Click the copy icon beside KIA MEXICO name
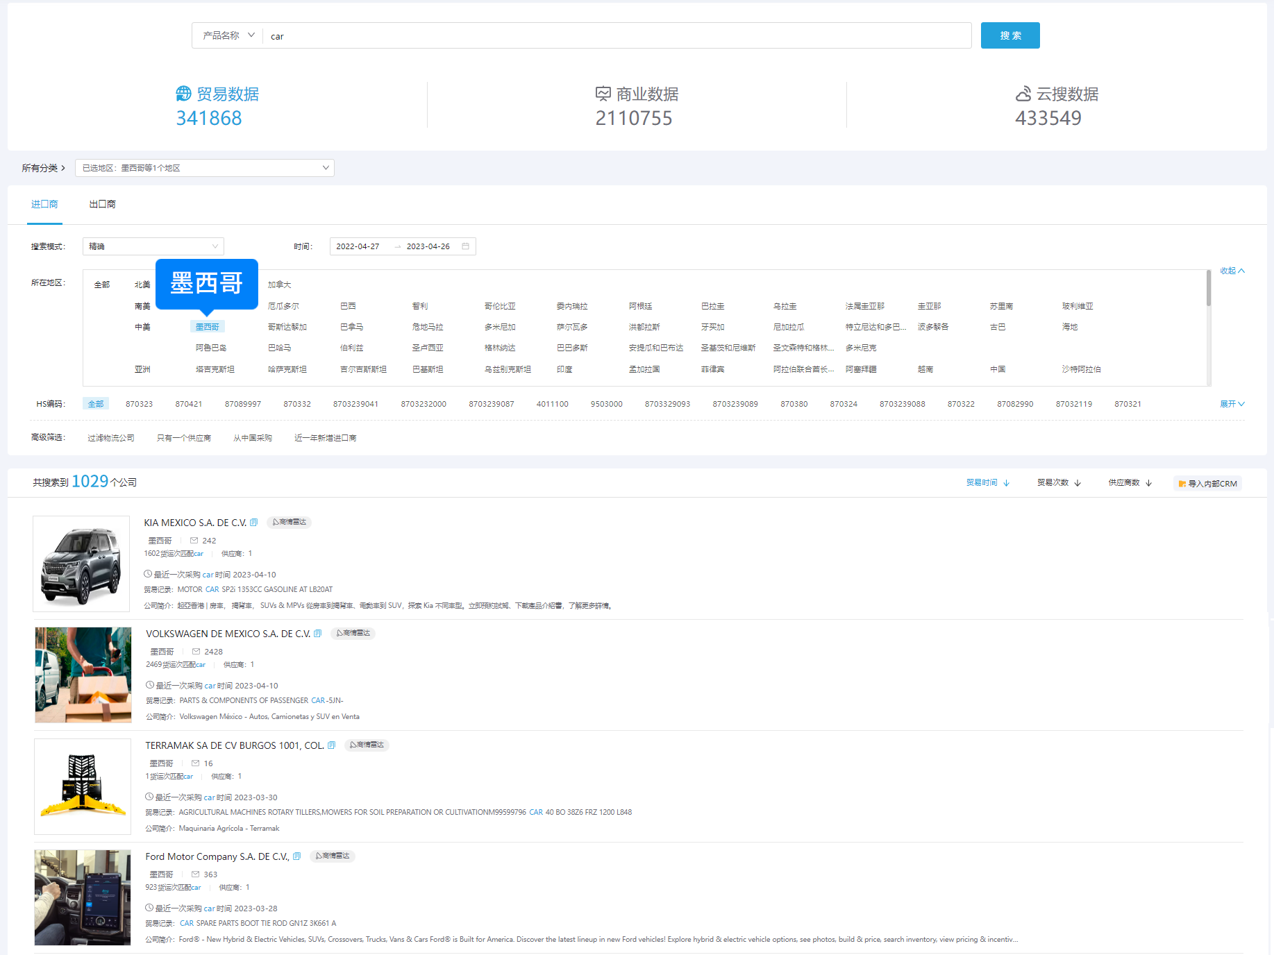 [254, 523]
